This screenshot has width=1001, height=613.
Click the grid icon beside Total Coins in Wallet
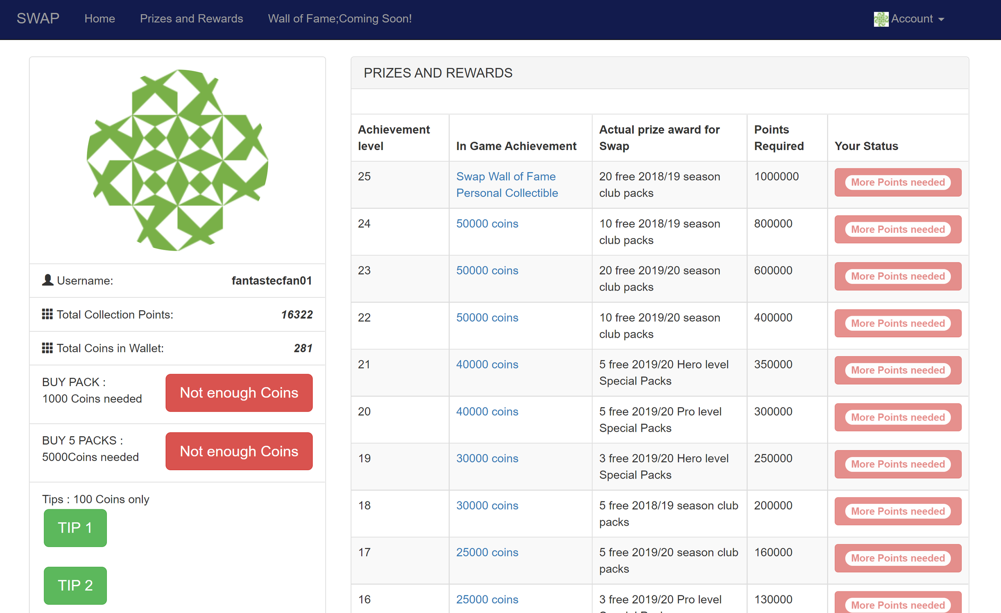(47, 348)
